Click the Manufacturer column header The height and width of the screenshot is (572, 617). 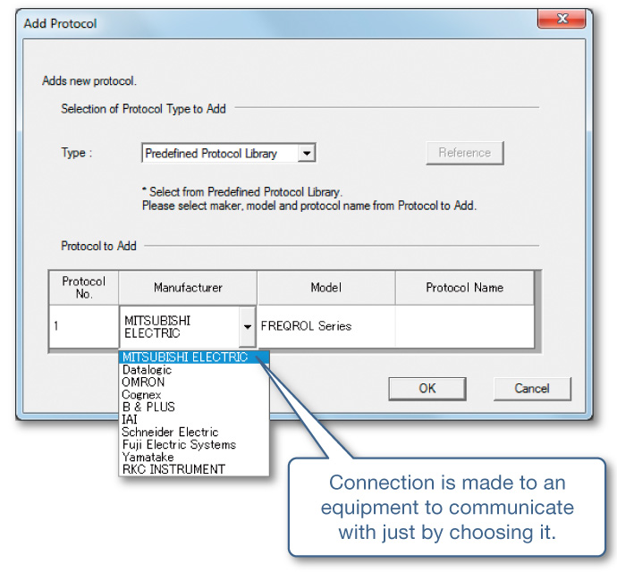coord(188,288)
